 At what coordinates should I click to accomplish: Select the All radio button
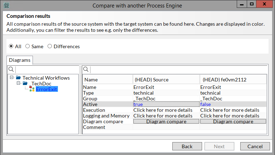coord(11,46)
